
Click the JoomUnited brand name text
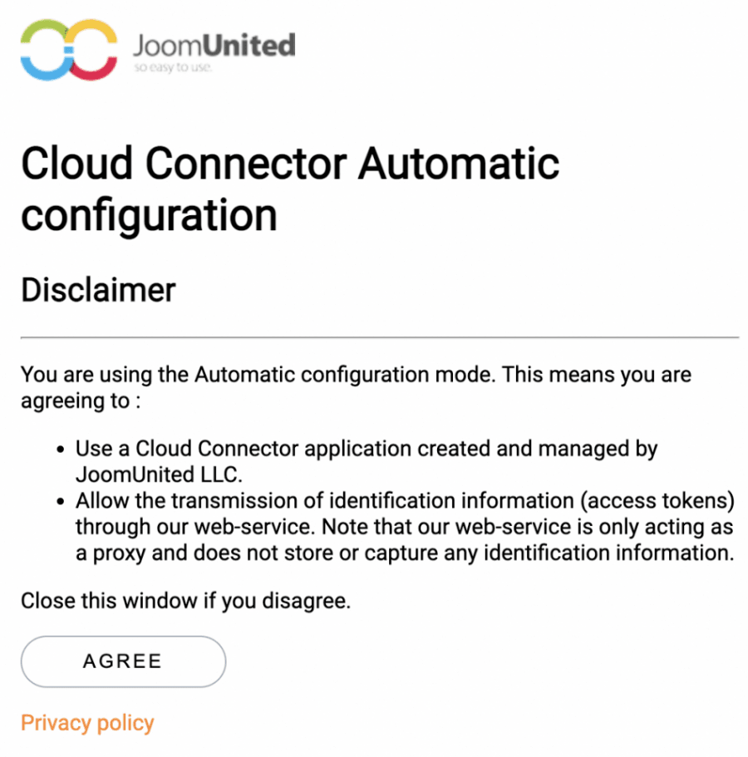pyautogui.click(x=214, y=43)
